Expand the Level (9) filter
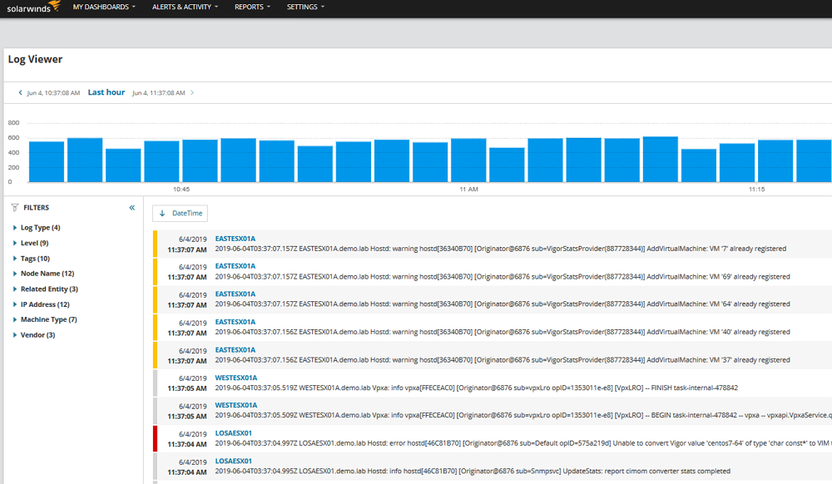Viewport: 832px width, 484px height. coord(31,243)
